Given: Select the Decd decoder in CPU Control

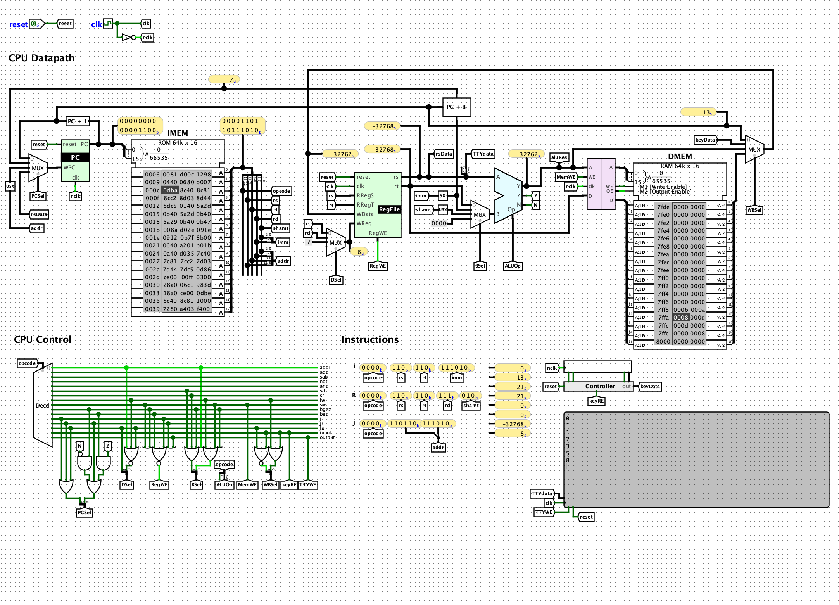Looking at the screenshot, I should [43, 405].
